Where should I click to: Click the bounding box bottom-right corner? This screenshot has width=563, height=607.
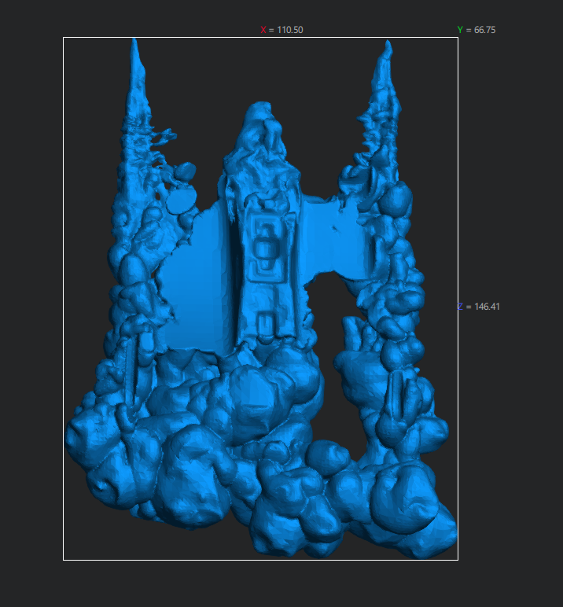(458, 560)
